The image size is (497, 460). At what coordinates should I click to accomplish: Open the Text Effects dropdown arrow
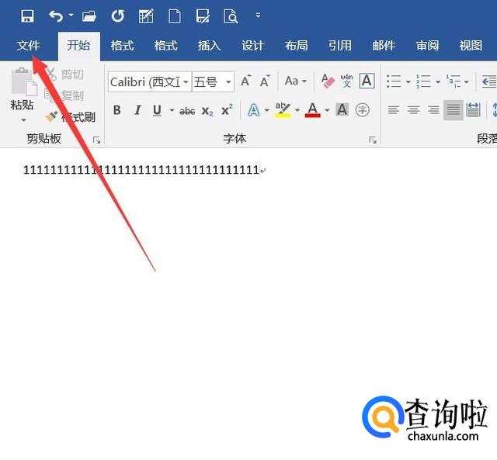click(x=267, y=110)
